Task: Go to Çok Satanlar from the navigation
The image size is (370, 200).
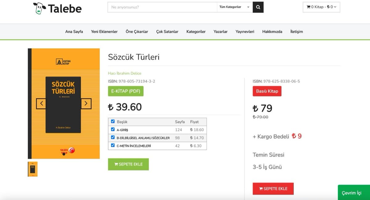Action: (167, 31)
